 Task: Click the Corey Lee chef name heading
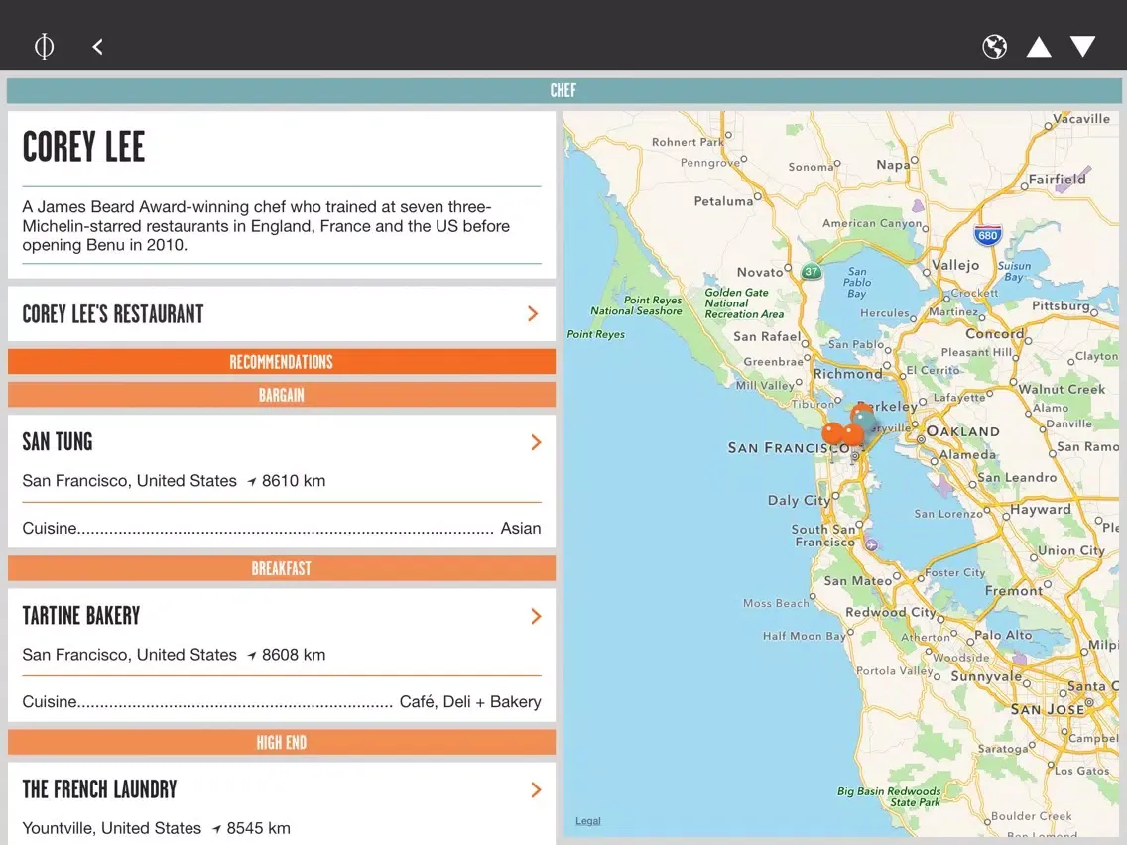83,147
